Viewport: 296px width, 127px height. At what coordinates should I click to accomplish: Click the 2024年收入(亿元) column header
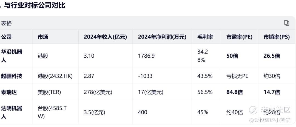[105, 37]
